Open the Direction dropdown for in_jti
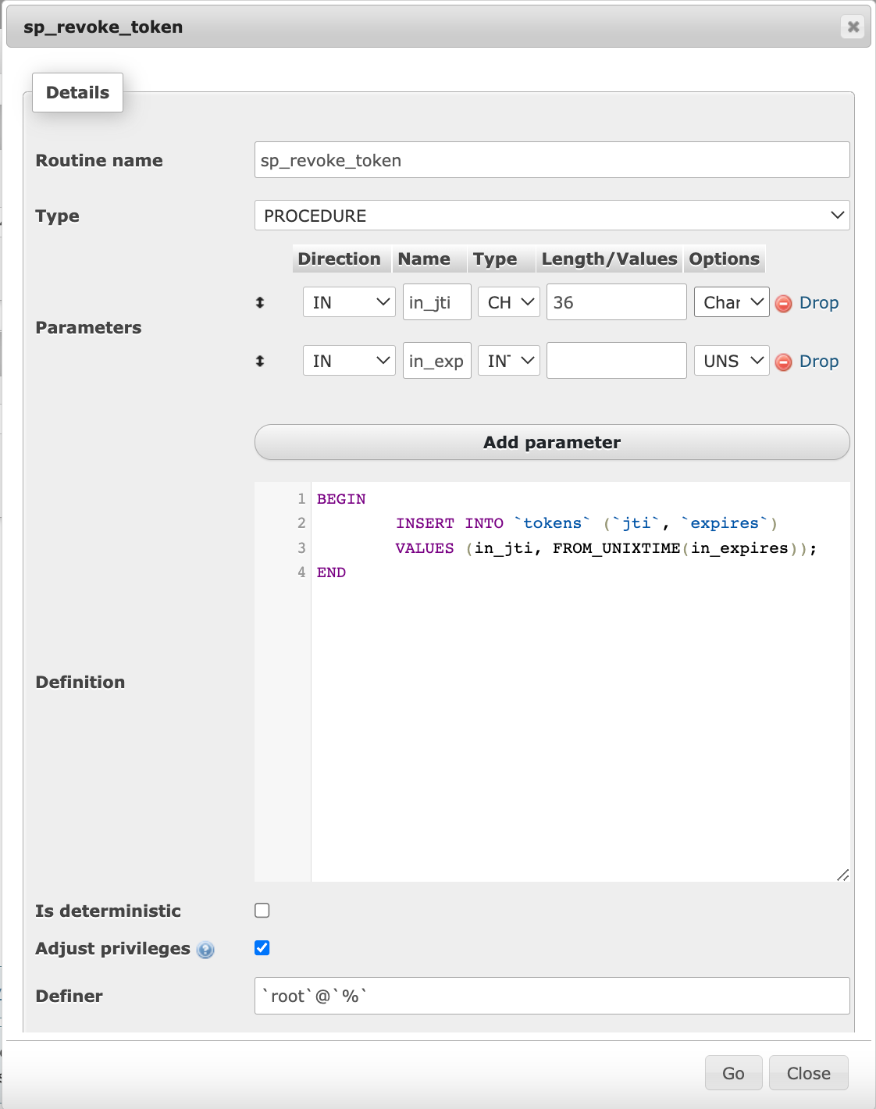Screen dimensions: 876x1109 pos(348,301)
